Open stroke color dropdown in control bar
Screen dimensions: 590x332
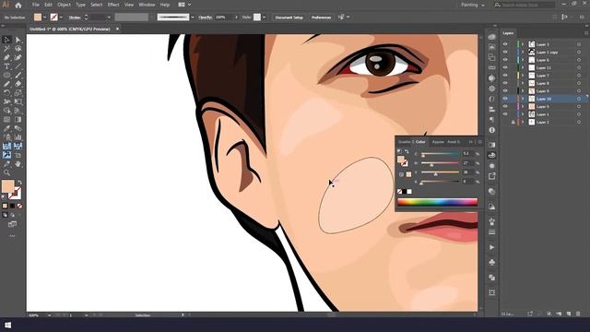pos(61,18)
